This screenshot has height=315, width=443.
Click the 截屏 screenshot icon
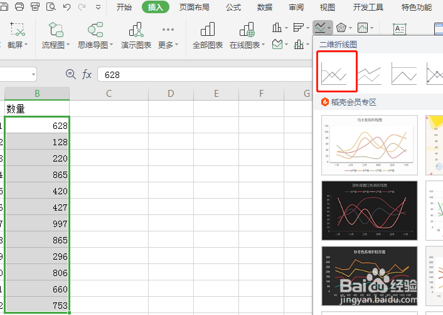point(17,29)
